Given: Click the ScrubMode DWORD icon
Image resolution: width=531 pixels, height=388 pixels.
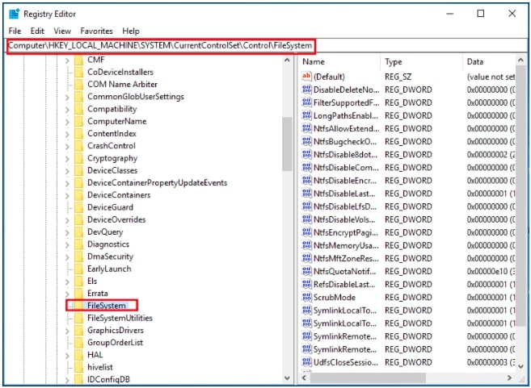Looking at the screenshot, I should coord(306,297).
